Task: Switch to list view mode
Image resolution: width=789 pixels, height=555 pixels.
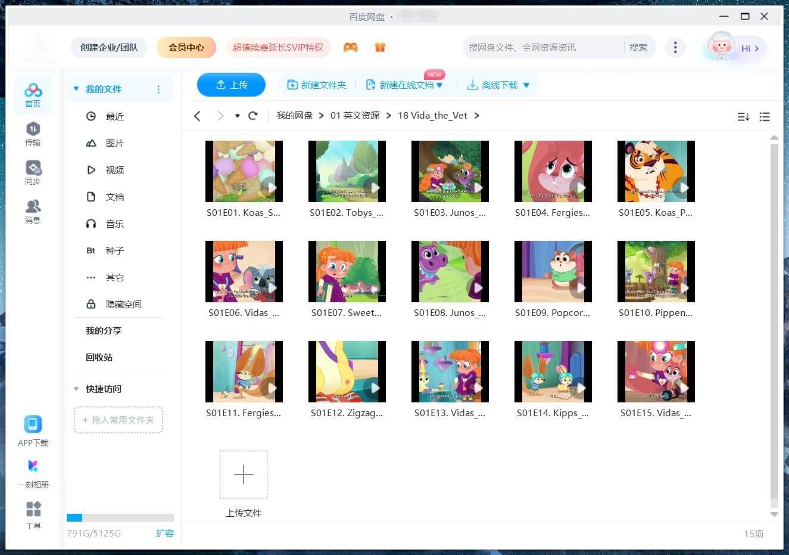Action: click(x=765, y=117)
